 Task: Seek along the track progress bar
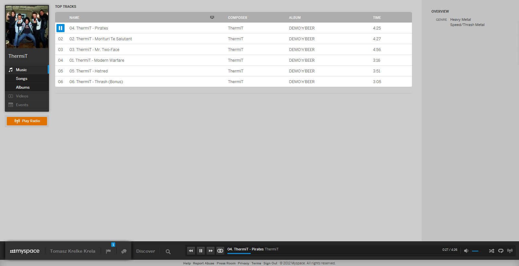coord(342,253)
